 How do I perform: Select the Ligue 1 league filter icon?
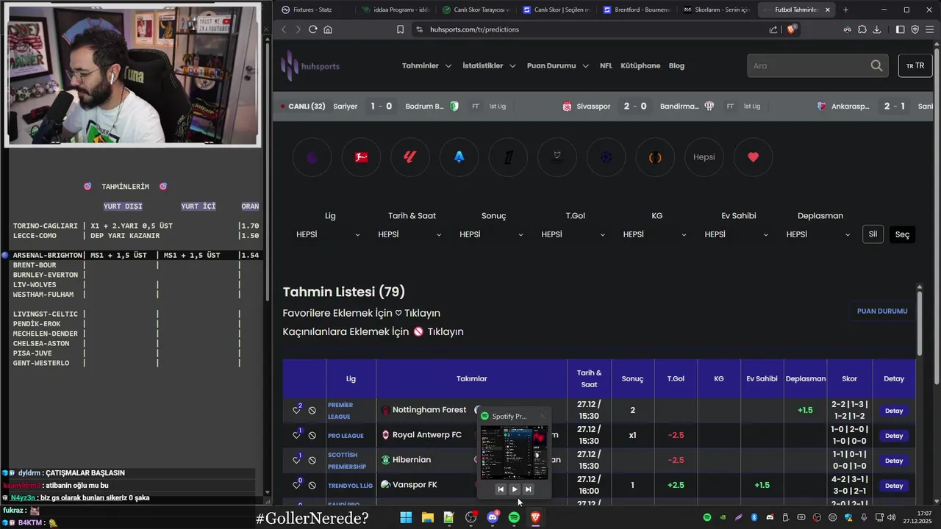(508, 157)
